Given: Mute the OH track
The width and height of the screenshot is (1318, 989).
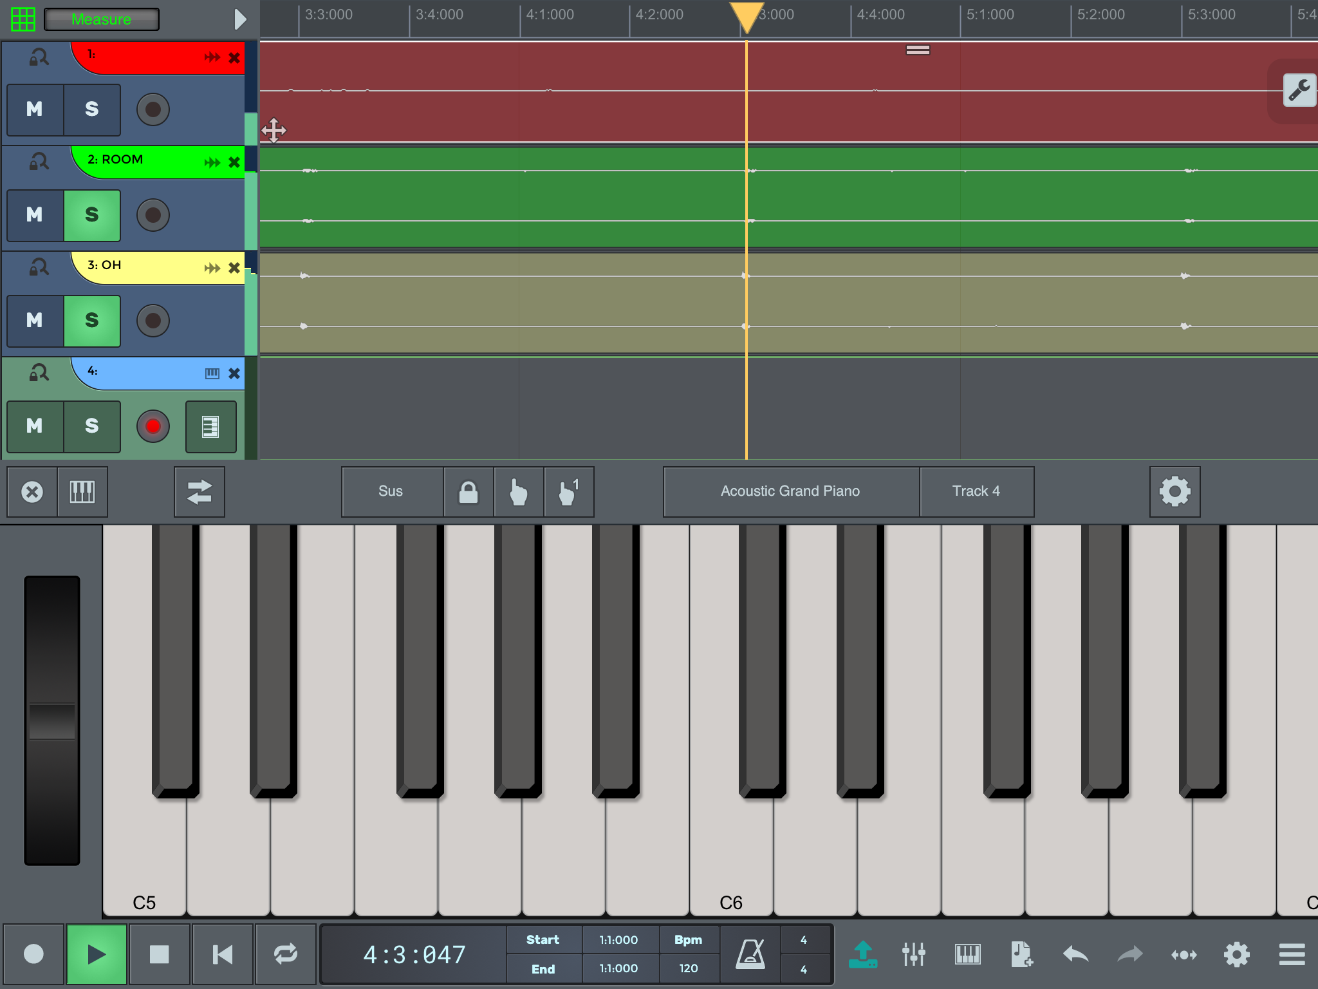Looking at the screenshot, I should (35, 321).
